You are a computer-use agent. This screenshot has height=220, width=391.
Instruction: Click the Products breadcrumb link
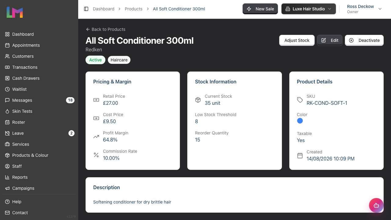(x=133, y=9)
